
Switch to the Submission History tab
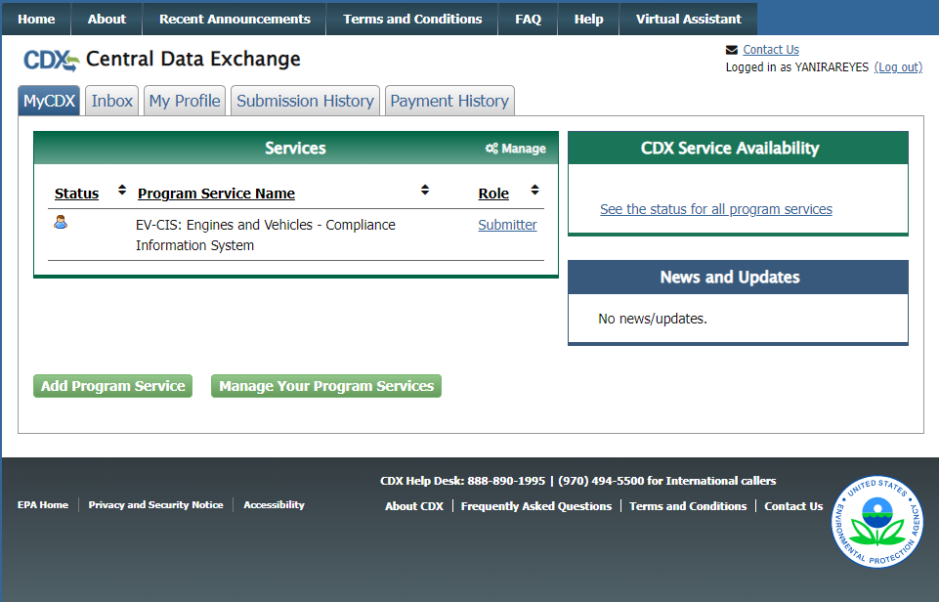click(306, 101)
